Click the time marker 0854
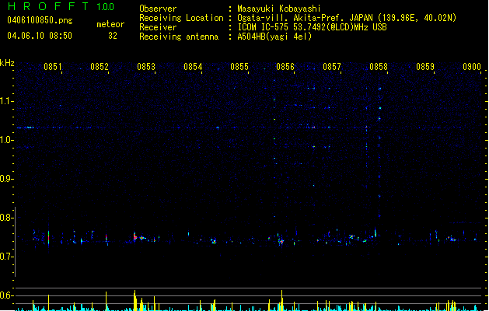The width and height of the screenshot is (489, 311). pyautogui.click(x=193, y=67)
